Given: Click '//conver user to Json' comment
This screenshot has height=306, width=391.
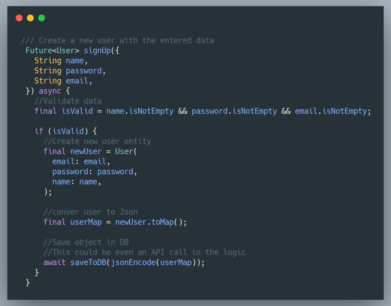Looking at the screenshot, I should (x=91, y=212).
